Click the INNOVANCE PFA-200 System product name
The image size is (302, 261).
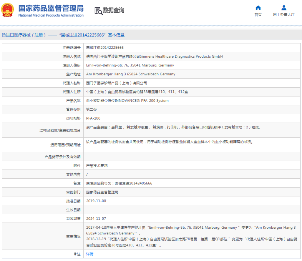[x=127, y=101]
